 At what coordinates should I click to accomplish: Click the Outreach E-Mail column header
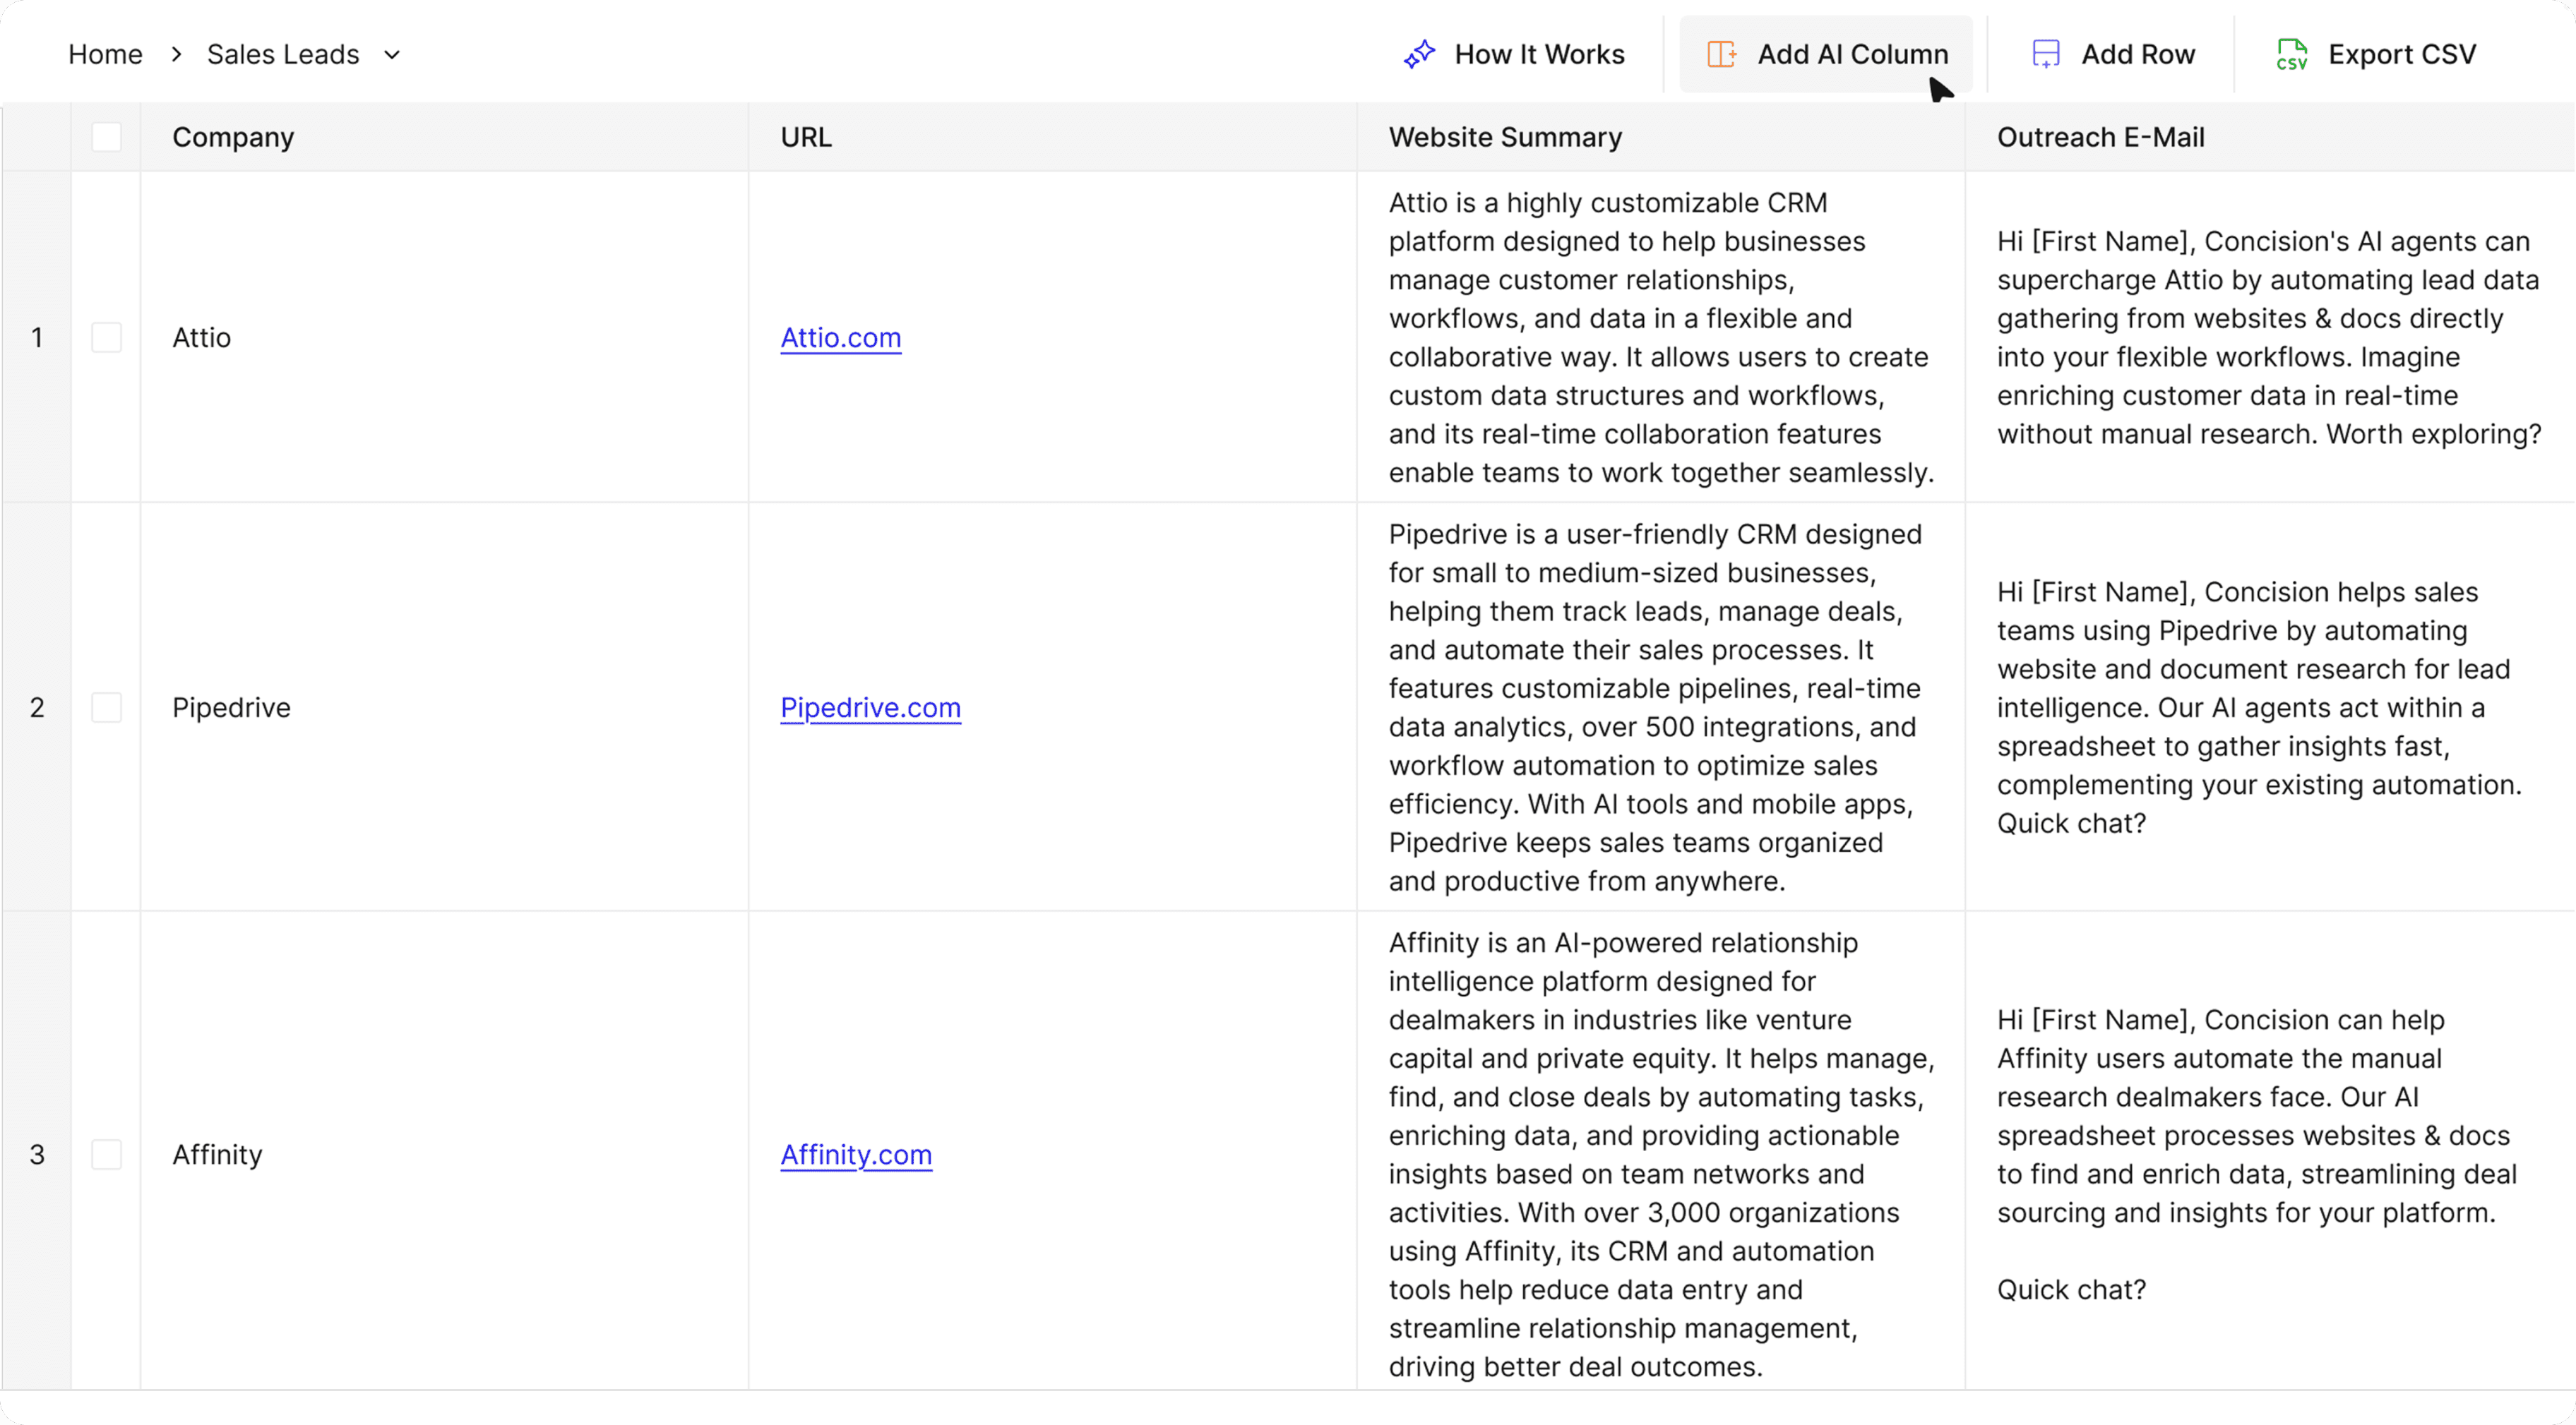tap(2270, 137)
